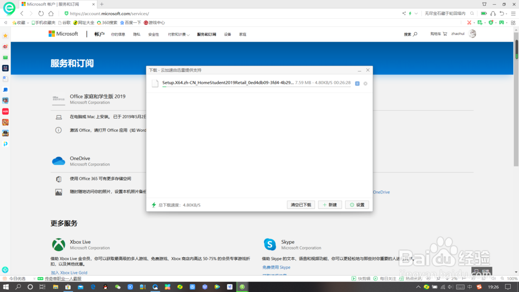The image size is (519, 292).
Task: Open taskbar WeChat icon
Action: click(118, 287)
